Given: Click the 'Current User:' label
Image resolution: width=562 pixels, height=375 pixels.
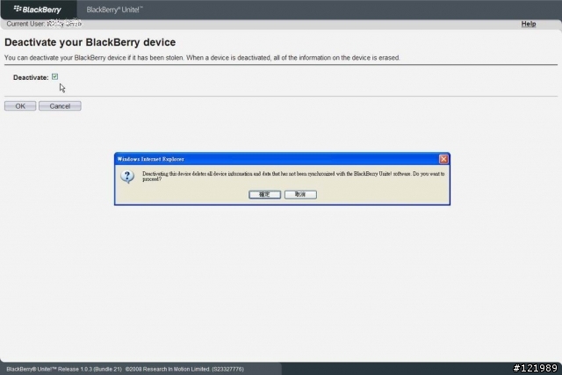Looking at the screenshot, I should (x=25, y=24).
